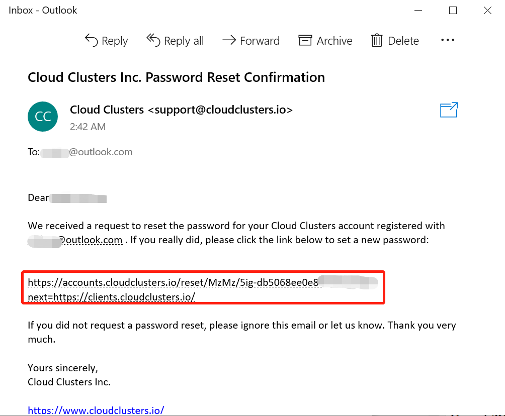505x416 pixels.
Task: Visit the cloudclusters.io website link
Action: 96,410
